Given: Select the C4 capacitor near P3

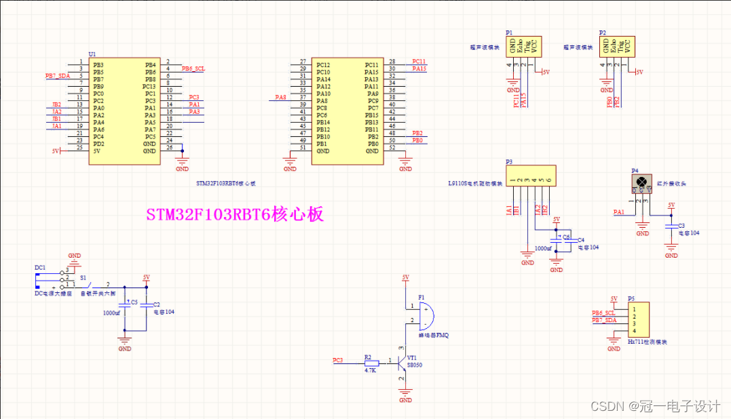Looking at the screenshot, I should [x=571, y=241].
